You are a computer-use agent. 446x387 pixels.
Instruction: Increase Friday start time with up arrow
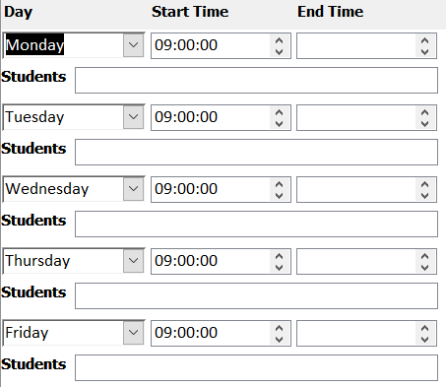click(280, 328)
